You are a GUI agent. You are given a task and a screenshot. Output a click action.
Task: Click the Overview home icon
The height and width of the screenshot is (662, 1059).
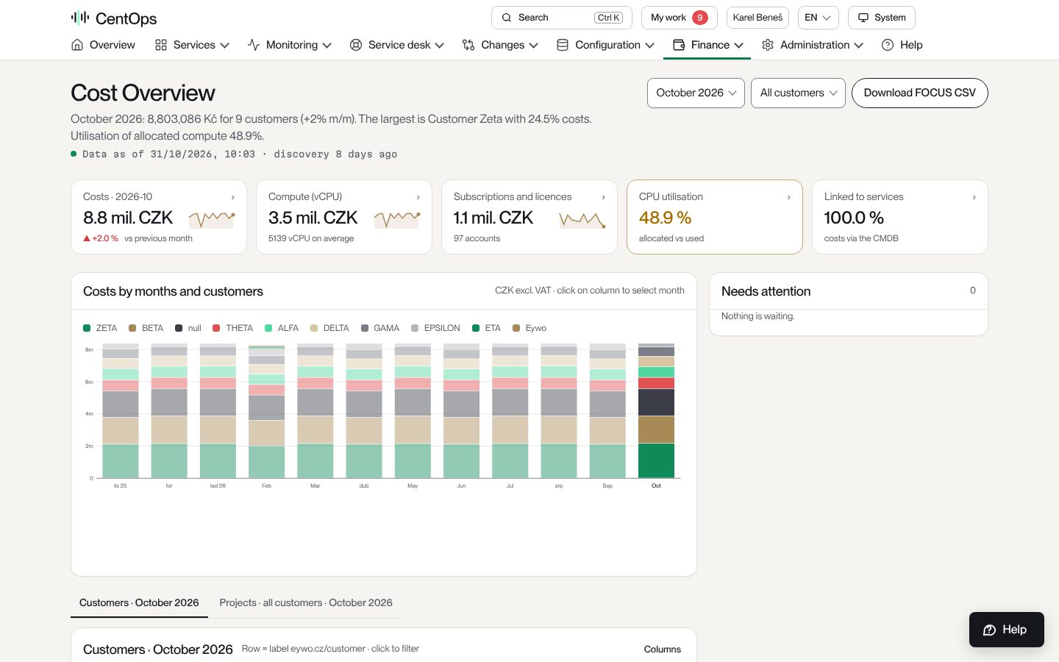pyautogui.click(x=77, y=45)
